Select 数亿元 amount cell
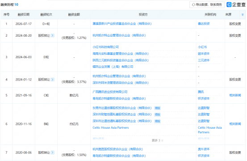Screen dimensions: 247x161 [x=74, y=95]
